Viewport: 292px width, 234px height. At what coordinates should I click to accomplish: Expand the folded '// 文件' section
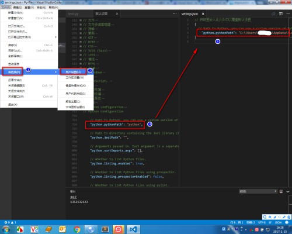coord(81,20)
